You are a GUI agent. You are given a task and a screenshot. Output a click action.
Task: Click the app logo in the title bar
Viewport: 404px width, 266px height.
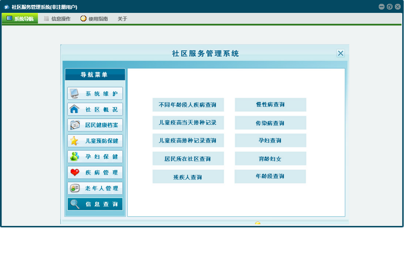7,7
